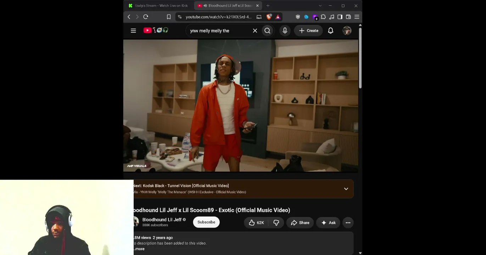Close the Bloodhound Lil Jeff tab
Viewport: 486px width, 255px height.
[x=257, y=6]
